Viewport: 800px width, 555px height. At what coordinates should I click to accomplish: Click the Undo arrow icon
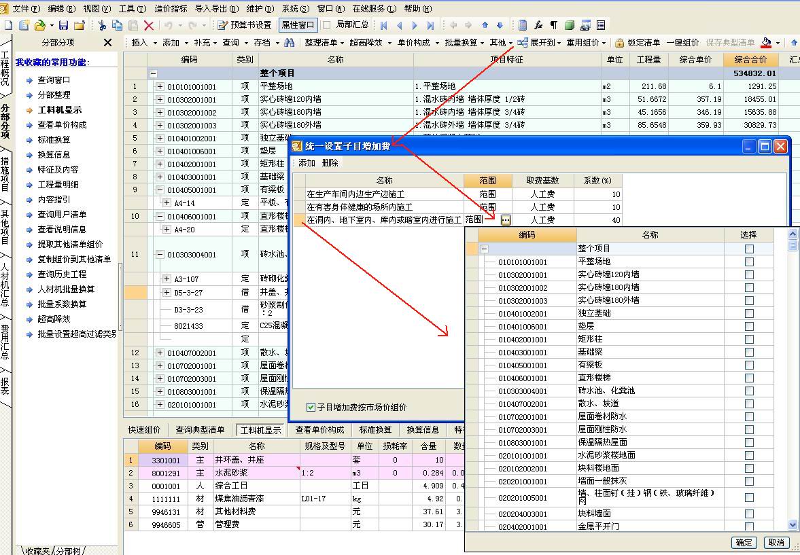[169, 25]
